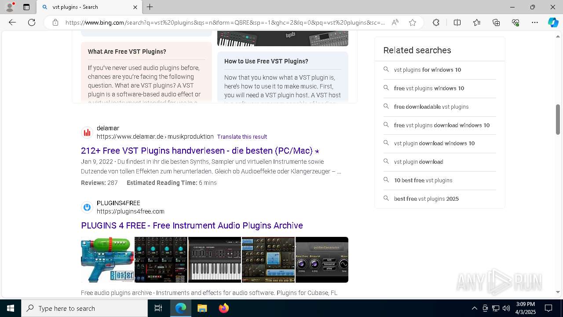The image size is (563, 317).
Task: Read 'How to Use Free VST Plugins?' card
Action: (283, 77)
